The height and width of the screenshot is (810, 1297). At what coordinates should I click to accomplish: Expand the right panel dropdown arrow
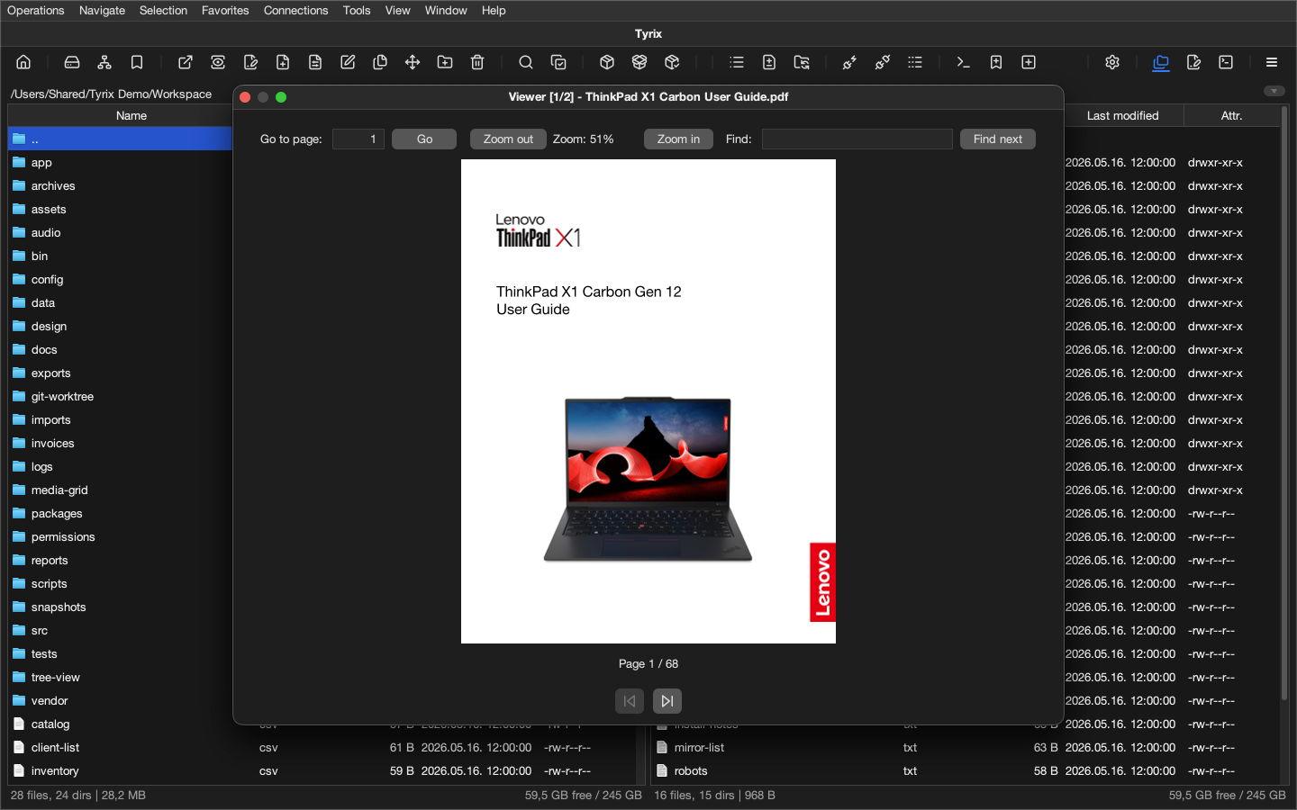click(x=1274, y=91)
